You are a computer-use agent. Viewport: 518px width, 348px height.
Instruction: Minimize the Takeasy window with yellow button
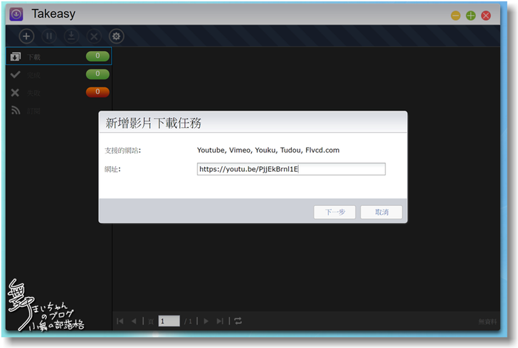pos(455,16)
